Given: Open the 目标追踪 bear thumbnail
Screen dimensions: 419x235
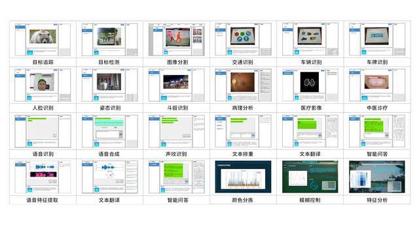Looking at the screenshot, I should pyautogui.click(x=43, y=39).
